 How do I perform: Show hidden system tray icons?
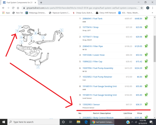tap(132, 122)
